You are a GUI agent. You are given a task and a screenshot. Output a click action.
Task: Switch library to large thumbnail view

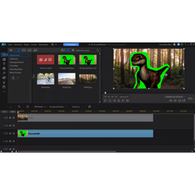coord(68,50)
